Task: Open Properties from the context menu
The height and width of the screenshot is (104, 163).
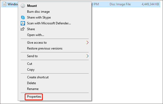Action: click(x=34, y=97)
